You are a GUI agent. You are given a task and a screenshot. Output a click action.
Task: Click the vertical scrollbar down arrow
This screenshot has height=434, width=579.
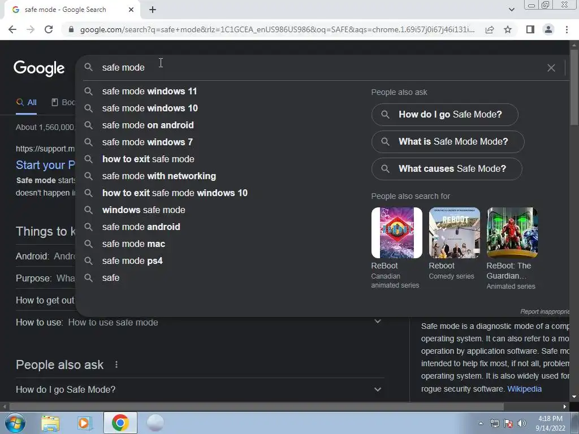(x=574, y=397)
